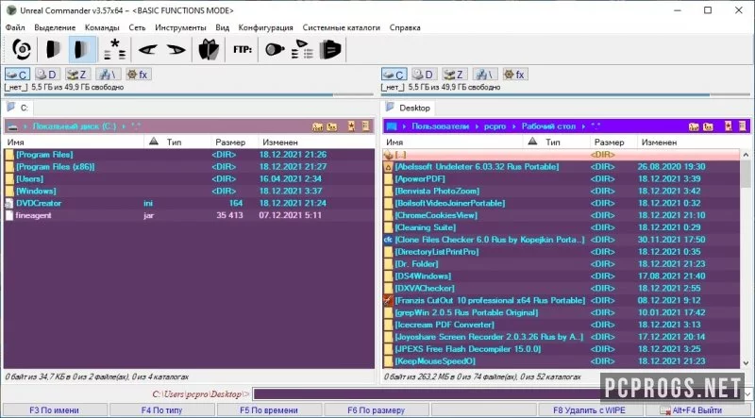Viewport: 755px width, 418px height.
Task: Select the fineagent jar file
Action: (189, 215)
